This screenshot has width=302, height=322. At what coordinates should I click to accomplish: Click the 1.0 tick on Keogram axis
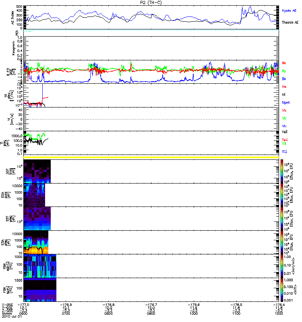(20, 37)
